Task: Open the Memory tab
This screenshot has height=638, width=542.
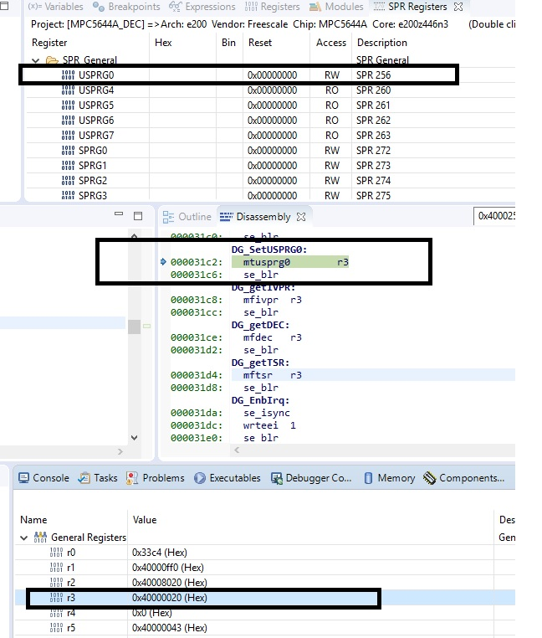Action: [389, 478]
